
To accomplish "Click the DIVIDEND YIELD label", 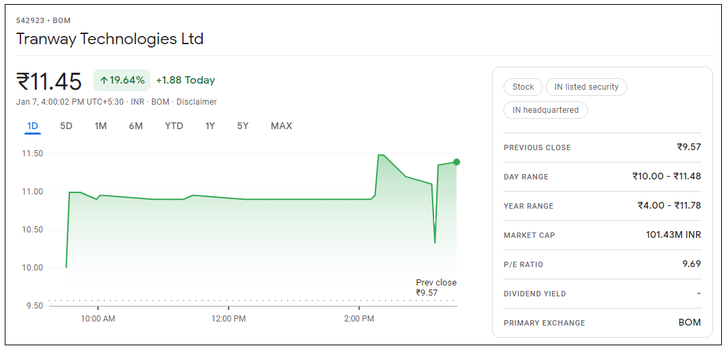I will (535, 294).
